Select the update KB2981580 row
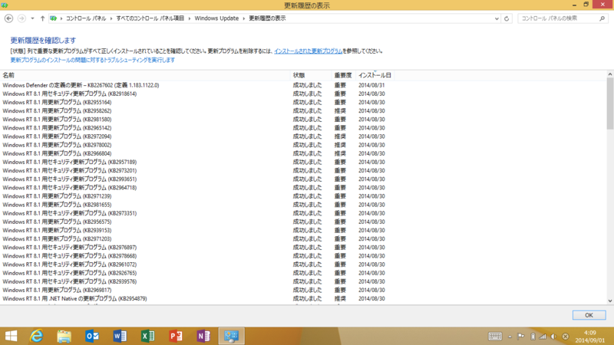Screen dimensions: 614x345 pos(196,120)
